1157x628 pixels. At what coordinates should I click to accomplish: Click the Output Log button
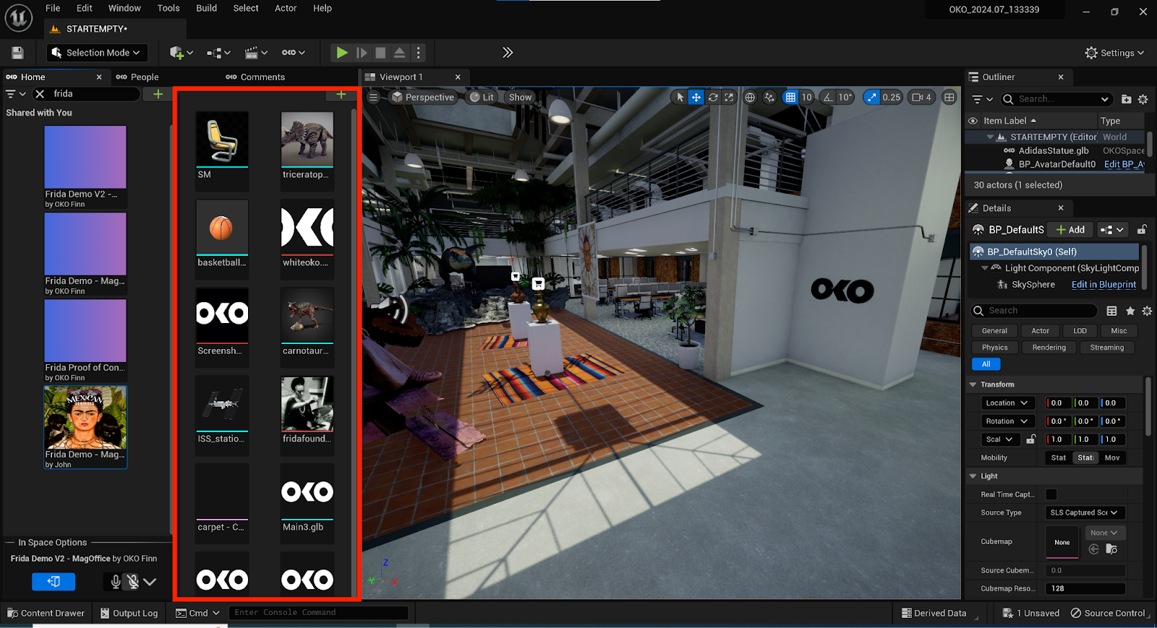click(x=129, y=613)
